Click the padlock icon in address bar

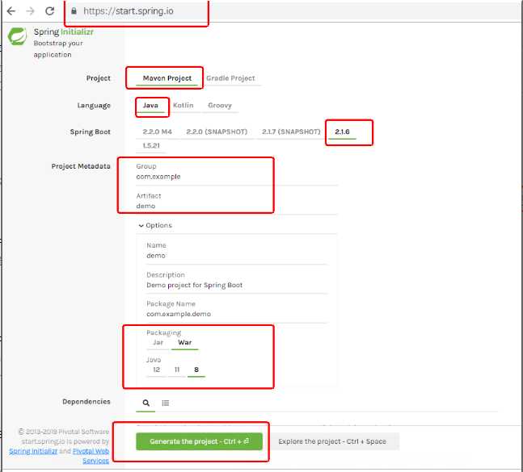point(74,10)
